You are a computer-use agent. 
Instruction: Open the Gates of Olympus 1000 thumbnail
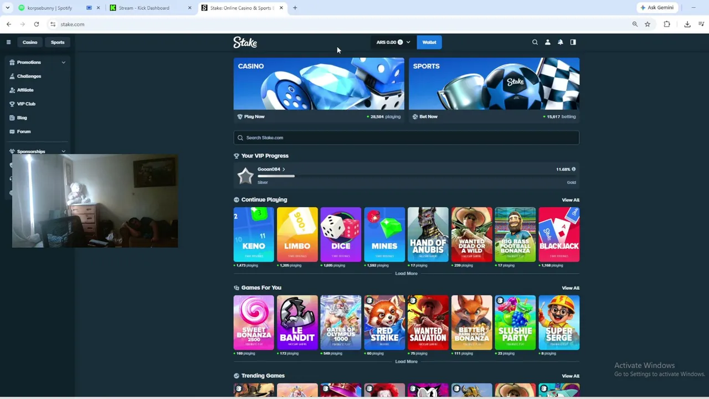(341, 323)
